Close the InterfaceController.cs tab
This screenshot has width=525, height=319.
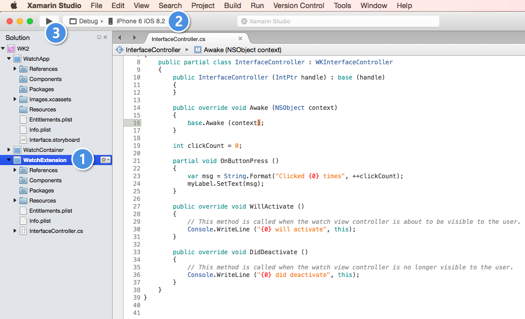240,38
